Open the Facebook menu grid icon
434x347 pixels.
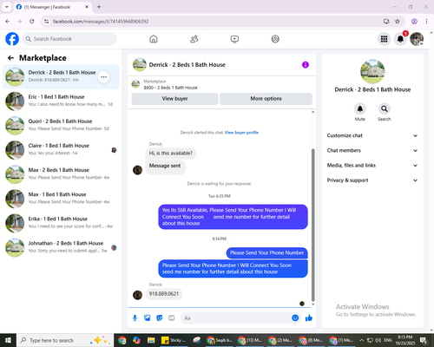pos(384,39)
